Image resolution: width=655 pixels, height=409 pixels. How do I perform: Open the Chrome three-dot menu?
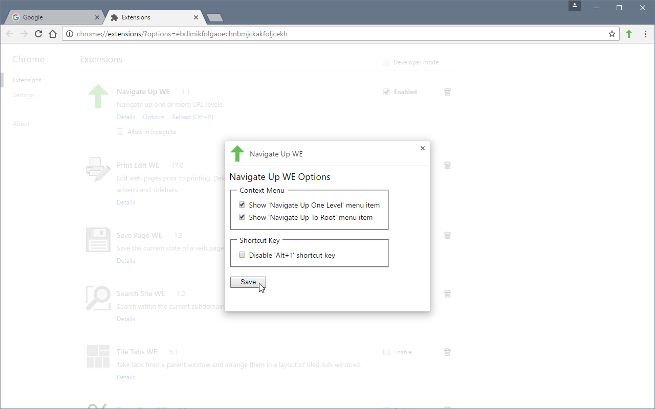(x=646, y=34)
